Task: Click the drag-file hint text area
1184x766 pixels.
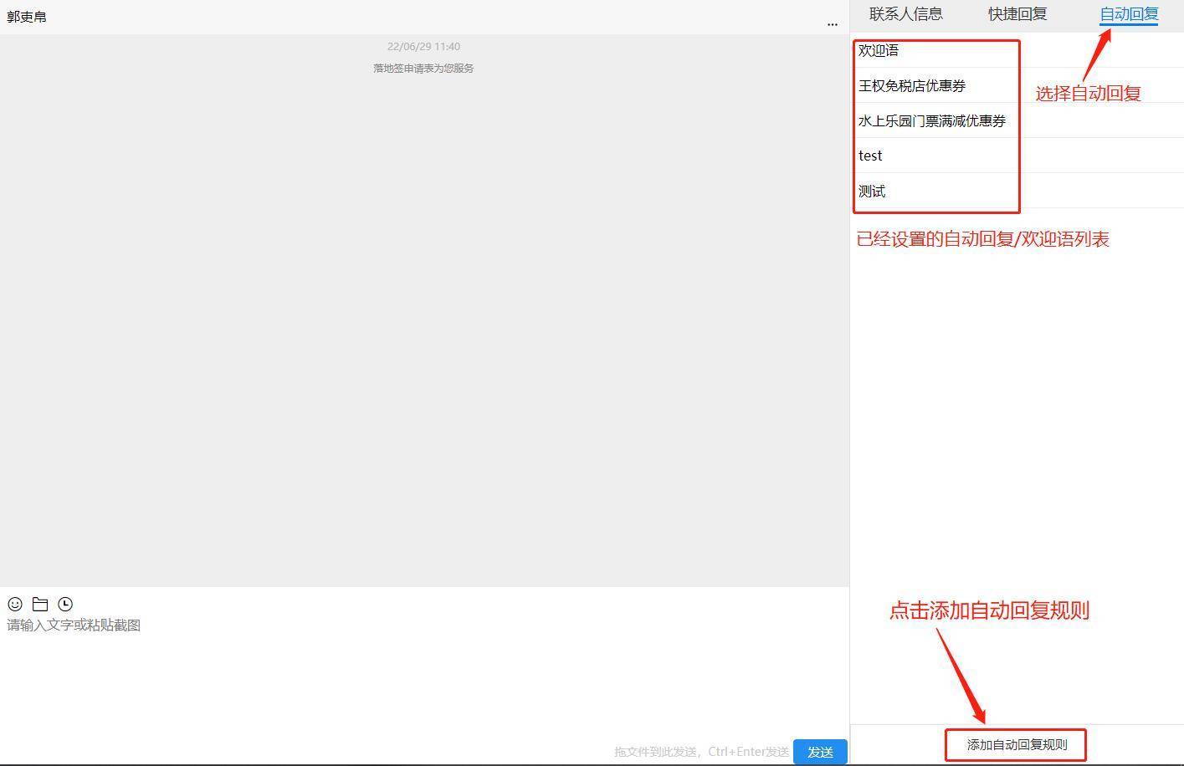Action: 702,752
